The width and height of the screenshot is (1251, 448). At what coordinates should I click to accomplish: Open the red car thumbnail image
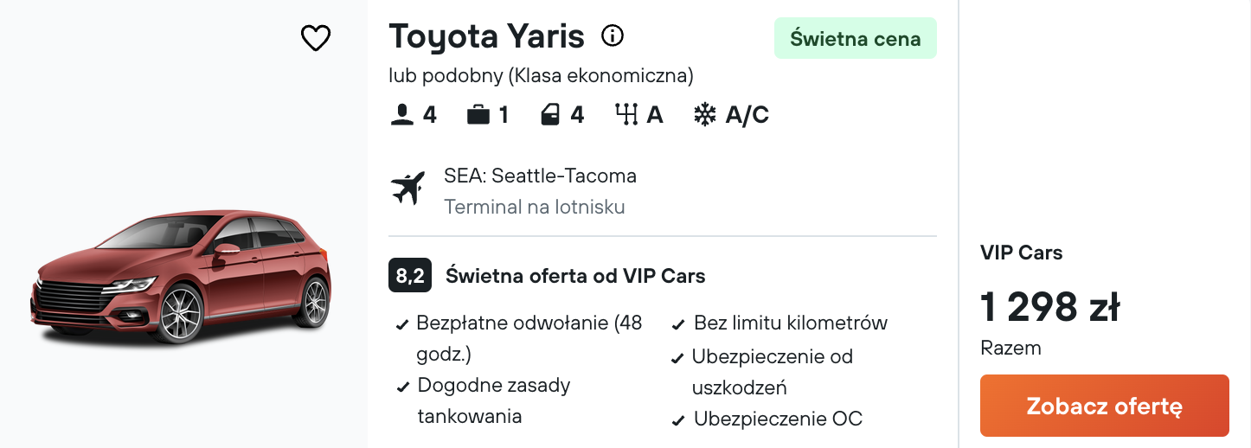click(x=182, y=277)
